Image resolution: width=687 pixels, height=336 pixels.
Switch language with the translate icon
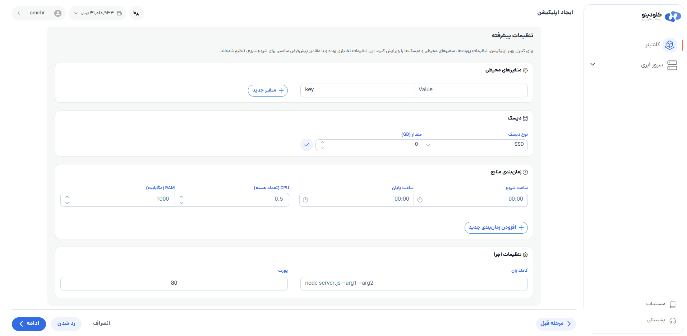[136, 13]
